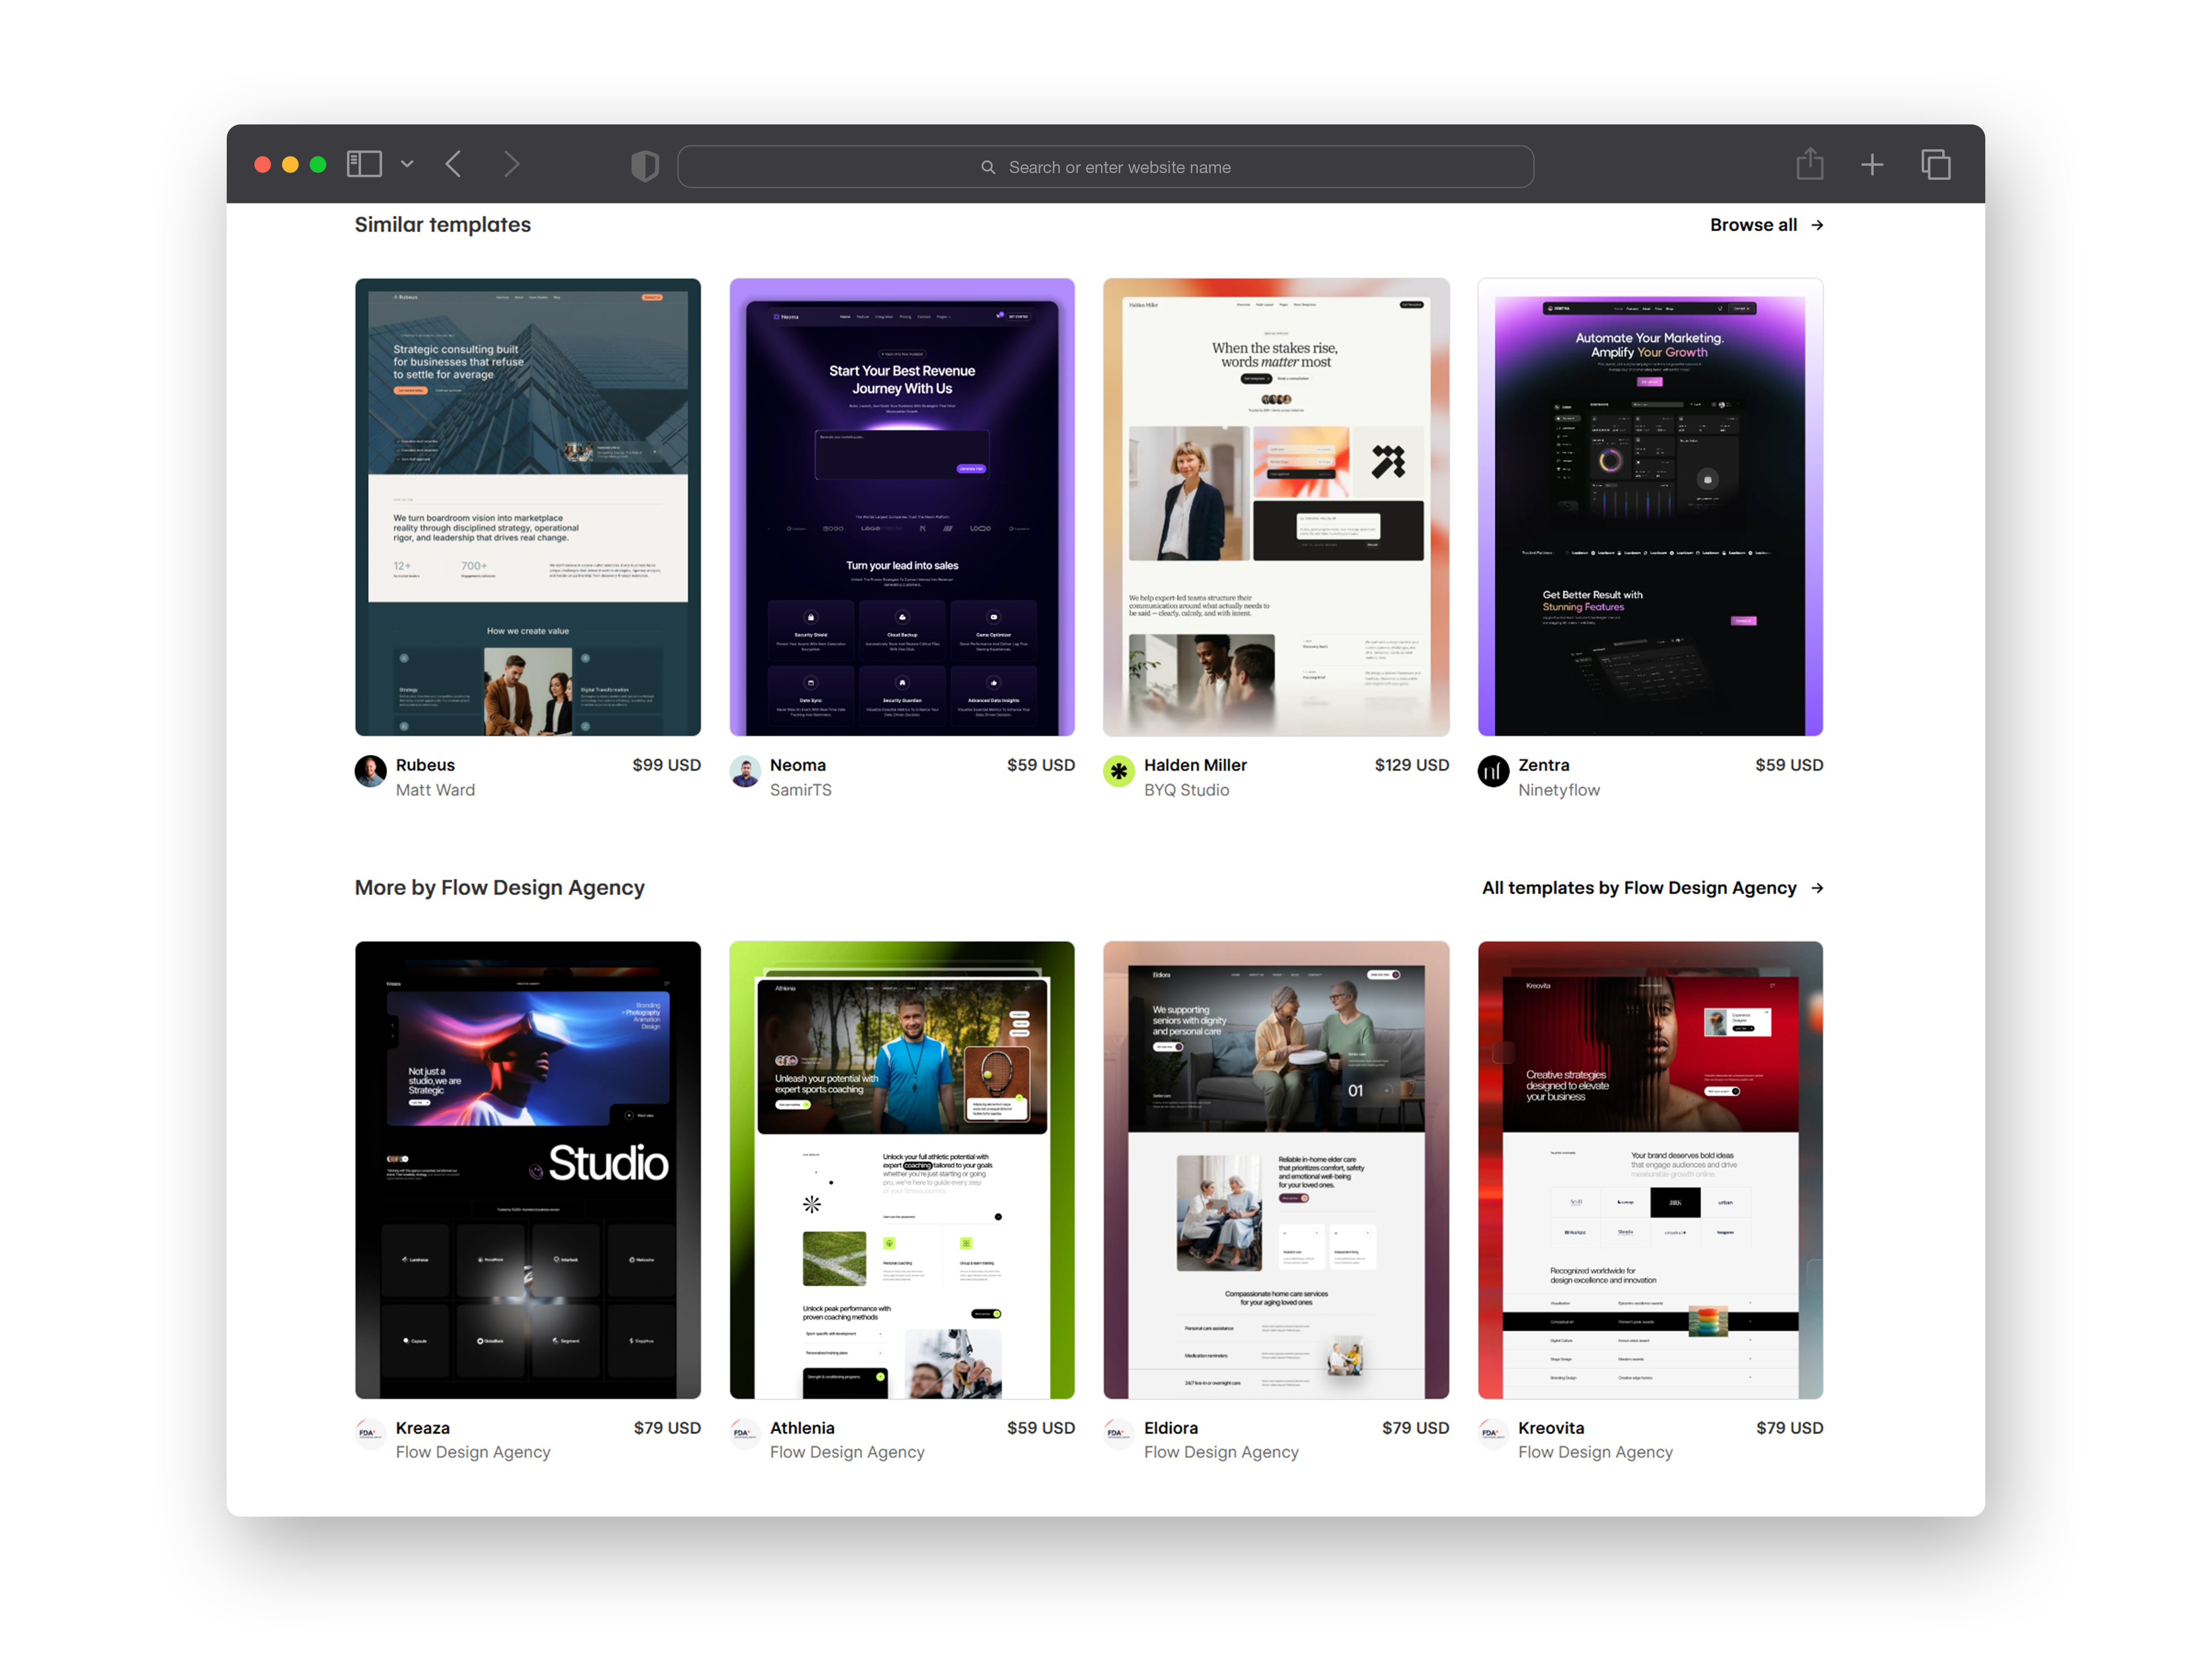Open a new tab with plus icon
Viewport: 2212px width, 1659px height.
coord(1872,165)
